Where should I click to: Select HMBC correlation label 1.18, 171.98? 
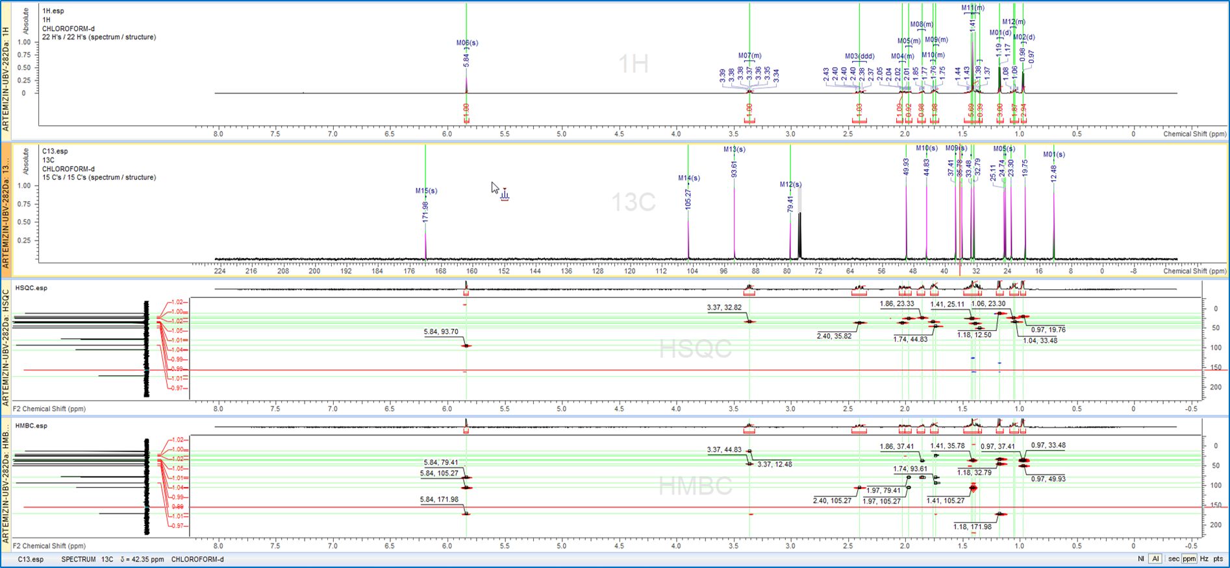coord(973,527)
